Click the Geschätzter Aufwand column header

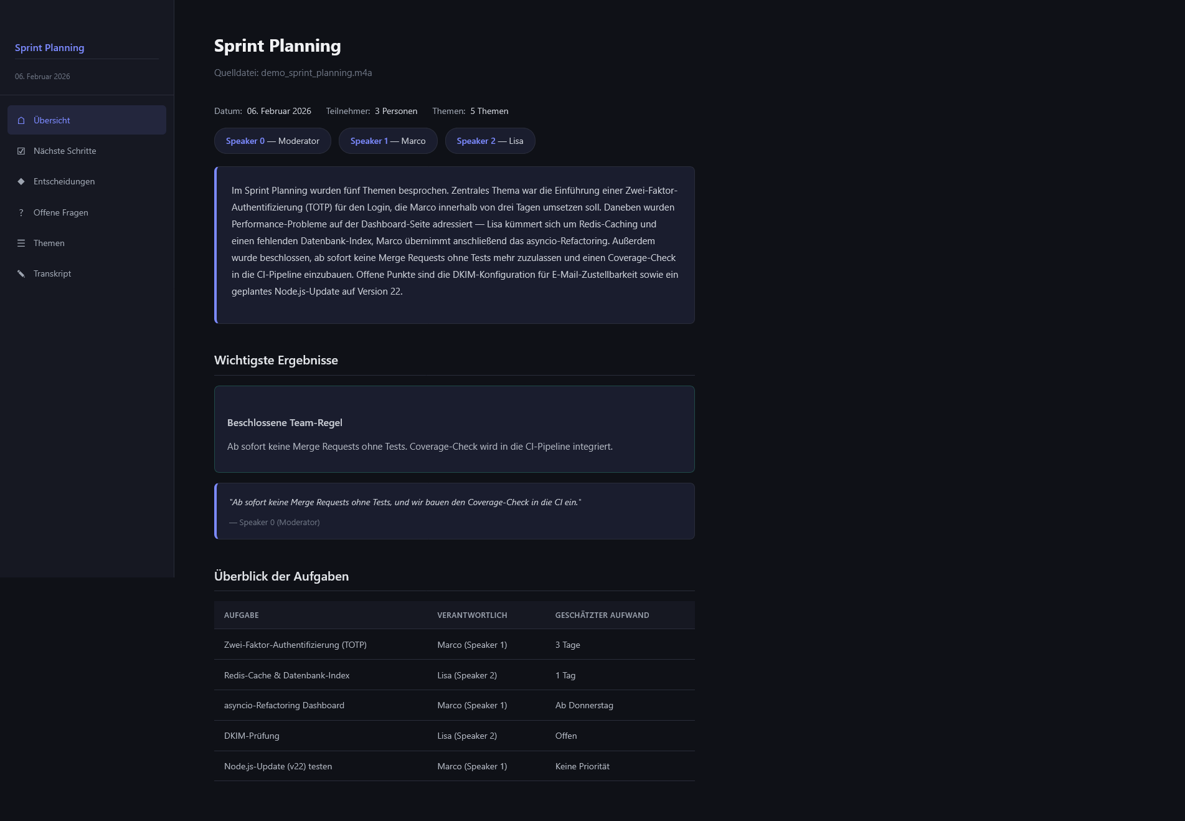click(x=602, y=615)
